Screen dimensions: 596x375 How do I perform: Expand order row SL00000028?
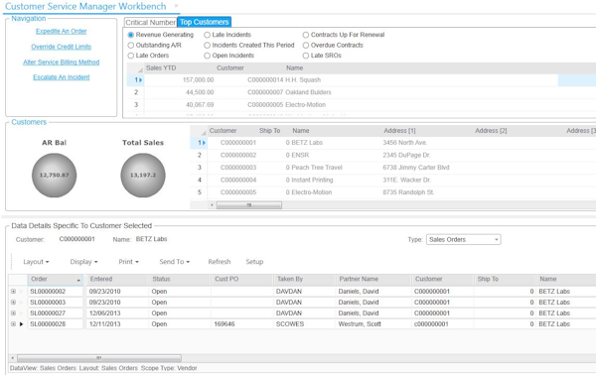13,324
